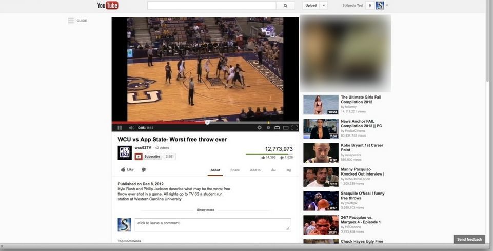Open 24/7 Pacquiao vs. Marquez thumbnail

[x=321, y=225]
